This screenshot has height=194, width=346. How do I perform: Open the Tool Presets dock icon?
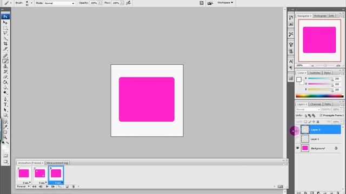click(x=291, y=34)
